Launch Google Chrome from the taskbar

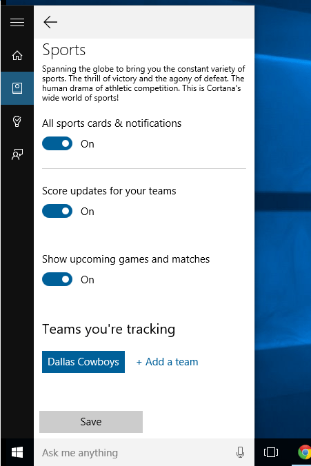click(305, 452)
